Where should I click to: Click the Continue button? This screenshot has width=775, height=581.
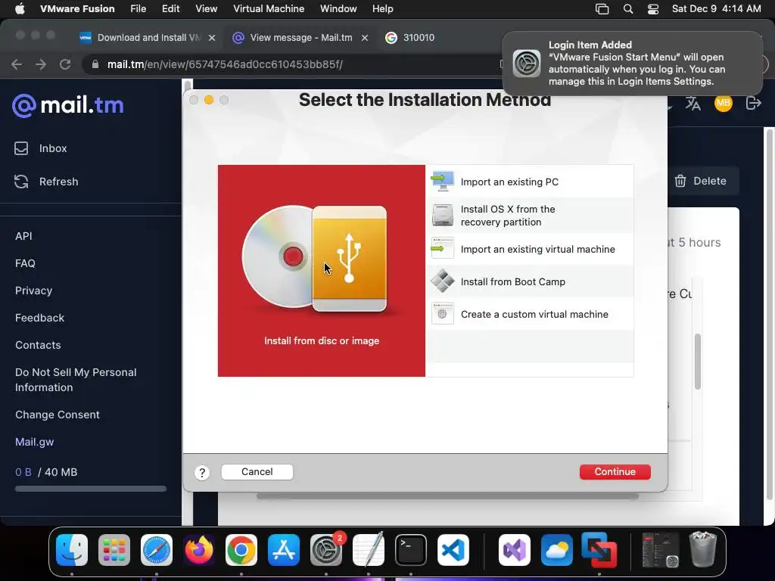pos(615,472)
